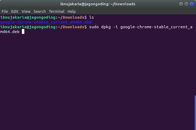Open the File menu

5,11
